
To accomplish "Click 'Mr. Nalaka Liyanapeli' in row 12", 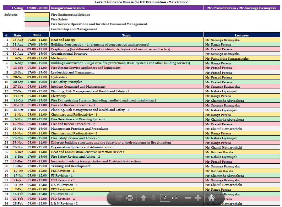I will pos(221,91).
